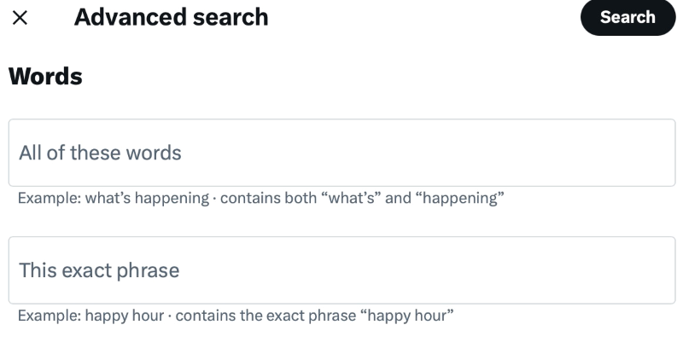The width and height of the screenshot is (683, 342).
Task: Tap the X icon beside "Advanced search"
Action: pos(20,18)
